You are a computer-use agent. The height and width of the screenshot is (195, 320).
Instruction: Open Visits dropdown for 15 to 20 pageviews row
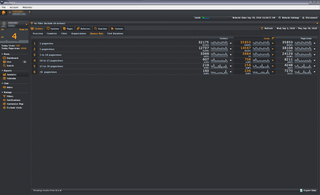point(272,66)
